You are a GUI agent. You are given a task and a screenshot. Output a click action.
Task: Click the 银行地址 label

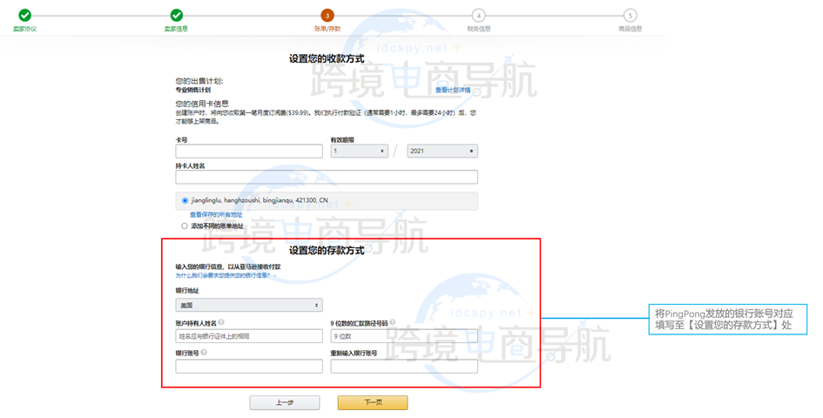point(187,290)
